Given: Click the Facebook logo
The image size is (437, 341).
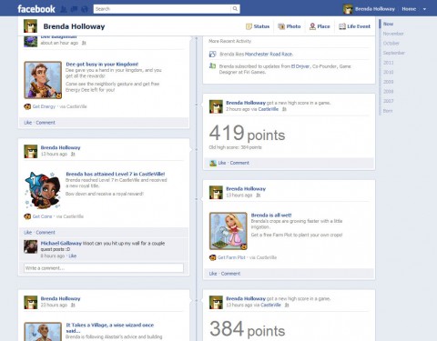Looking at the screenshot, I should point(36,9).
